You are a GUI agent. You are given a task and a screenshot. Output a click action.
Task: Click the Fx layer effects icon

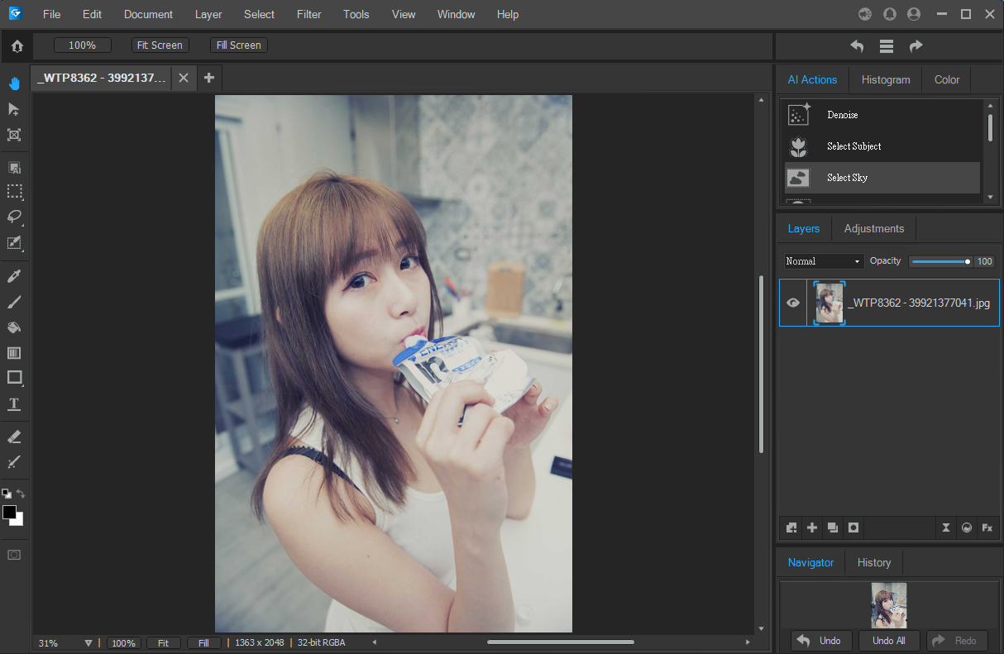(987, 527)
